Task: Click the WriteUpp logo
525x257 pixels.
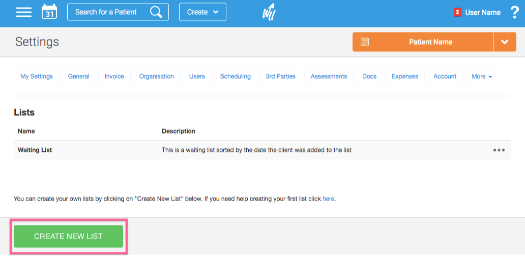Action: click(x=269, y=12)
